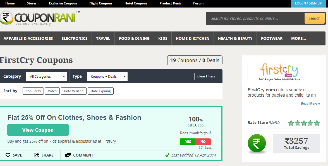Screen dimensions: 328x166
Task: Click the CouponRani logo
Action: tap(39, 18)
